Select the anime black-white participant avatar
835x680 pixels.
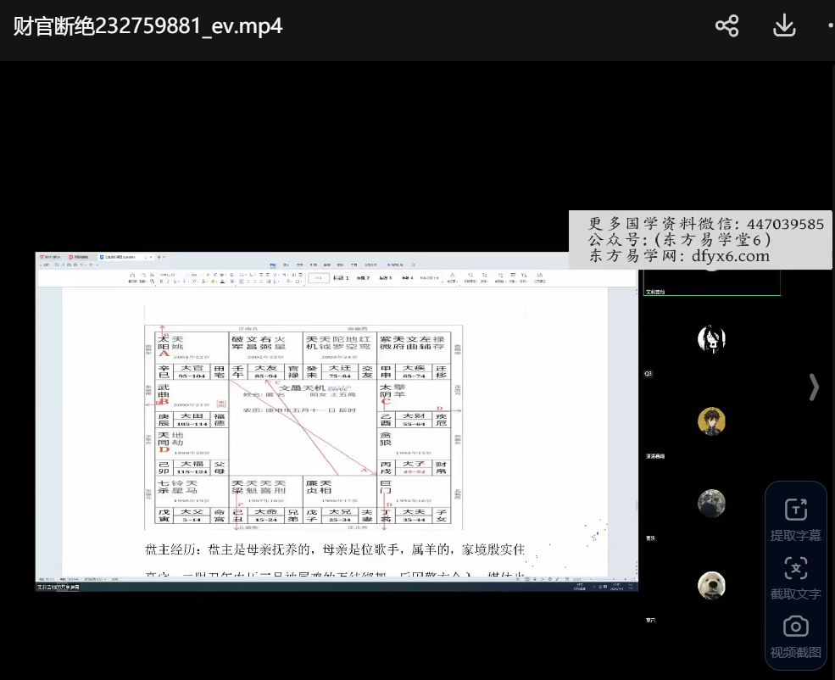[x=711, y=339]
